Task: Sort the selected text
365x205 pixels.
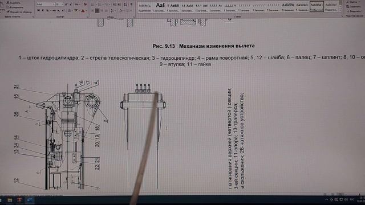Action: (125, 5)
